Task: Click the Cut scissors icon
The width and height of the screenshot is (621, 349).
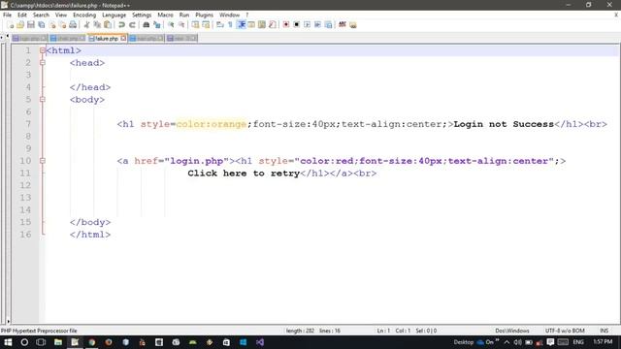Action: click(x=86, y=25)
